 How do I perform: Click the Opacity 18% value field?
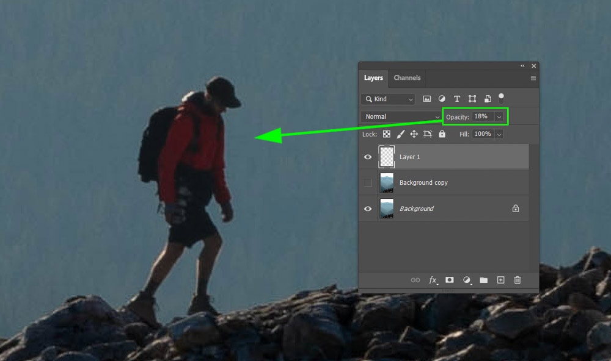click(483, 116)
